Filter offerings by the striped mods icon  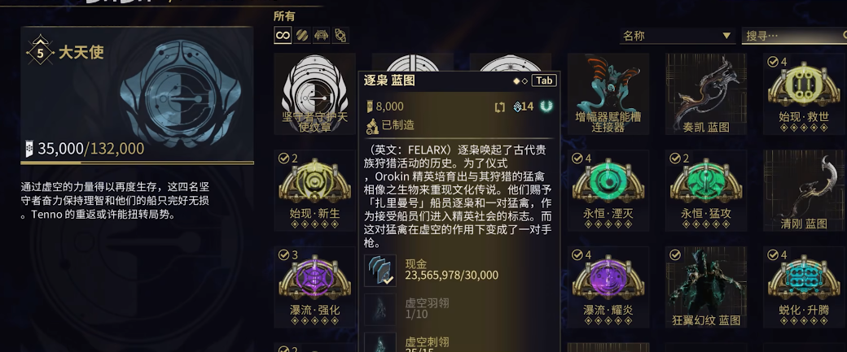pyautogui.click(x=302, y=36)
